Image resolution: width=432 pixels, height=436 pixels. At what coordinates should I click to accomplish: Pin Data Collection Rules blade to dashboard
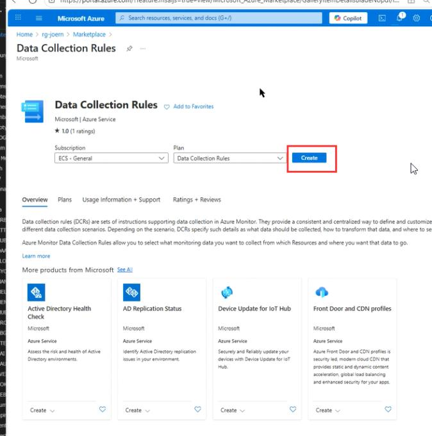click(x=129, y=49)
